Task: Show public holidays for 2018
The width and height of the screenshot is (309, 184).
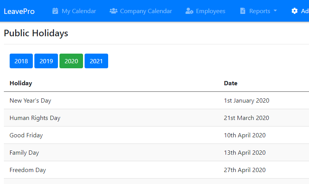Action: 21,61
